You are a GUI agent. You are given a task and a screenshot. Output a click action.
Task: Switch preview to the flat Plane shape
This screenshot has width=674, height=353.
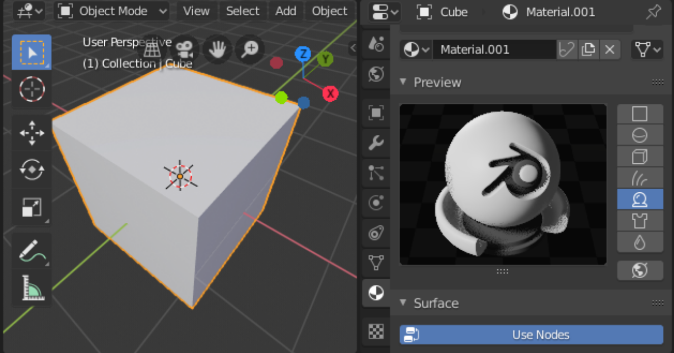click(640, 114)
